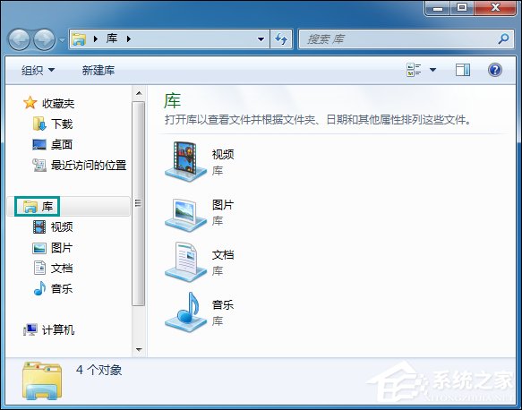The width and height of the screenshot is (522, 410).
Task: Select 收藏夹 in the navigation pane
Action: point(58,104)
